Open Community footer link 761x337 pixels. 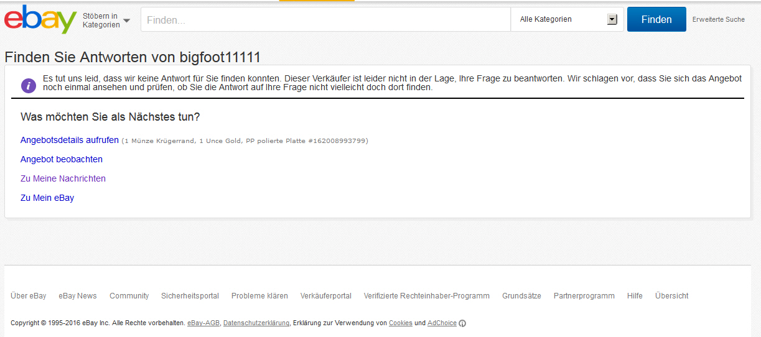pyautogui.click(x=129, y=296)
